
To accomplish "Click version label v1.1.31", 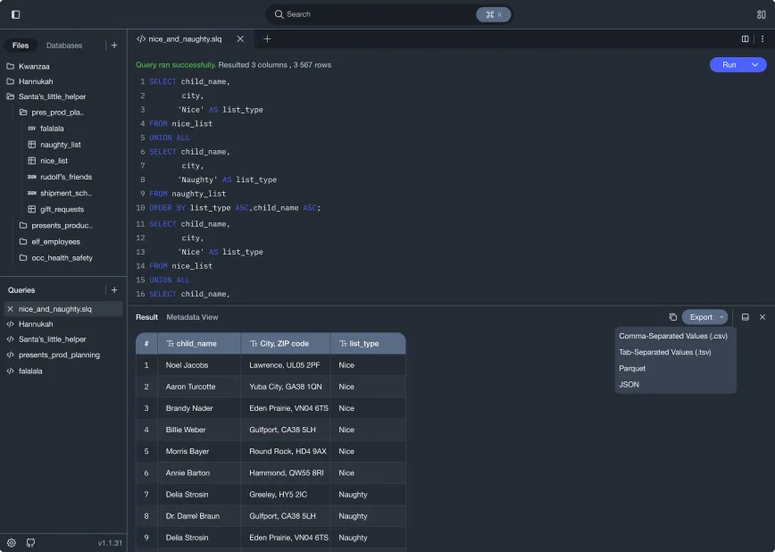I will click(110, 543).
